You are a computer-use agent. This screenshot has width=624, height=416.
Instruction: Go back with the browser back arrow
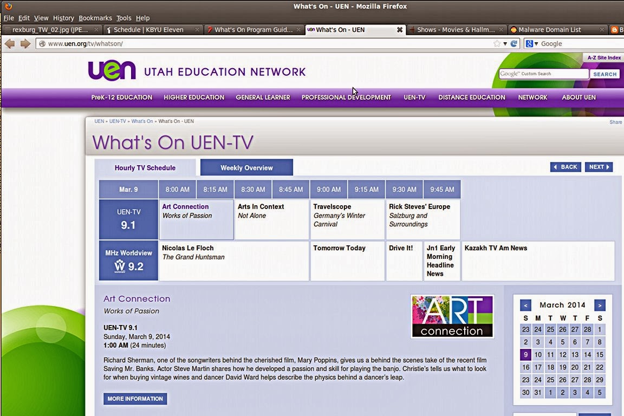click(x=10, y=44)
